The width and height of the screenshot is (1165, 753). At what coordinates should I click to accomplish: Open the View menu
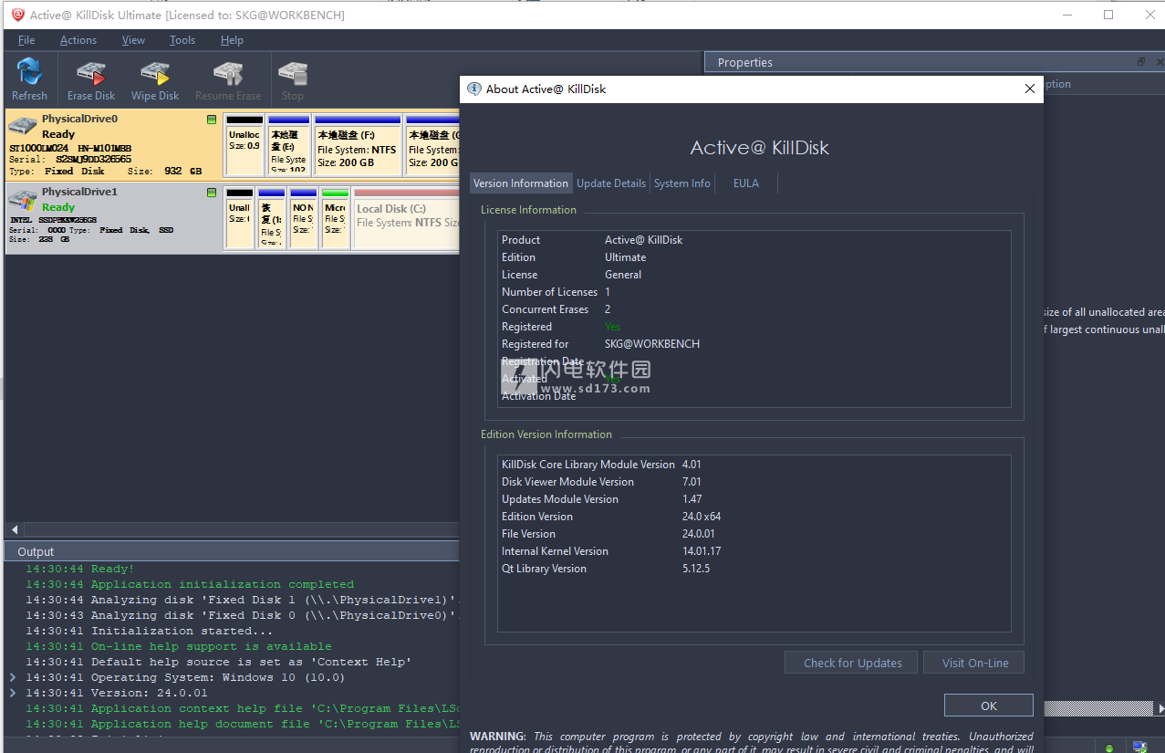pyautogui.click(x=133, y=40)
